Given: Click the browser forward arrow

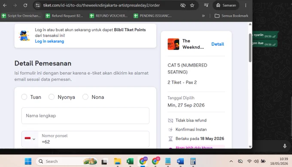Looking at the screenshot, I should (x=15, y=6).
